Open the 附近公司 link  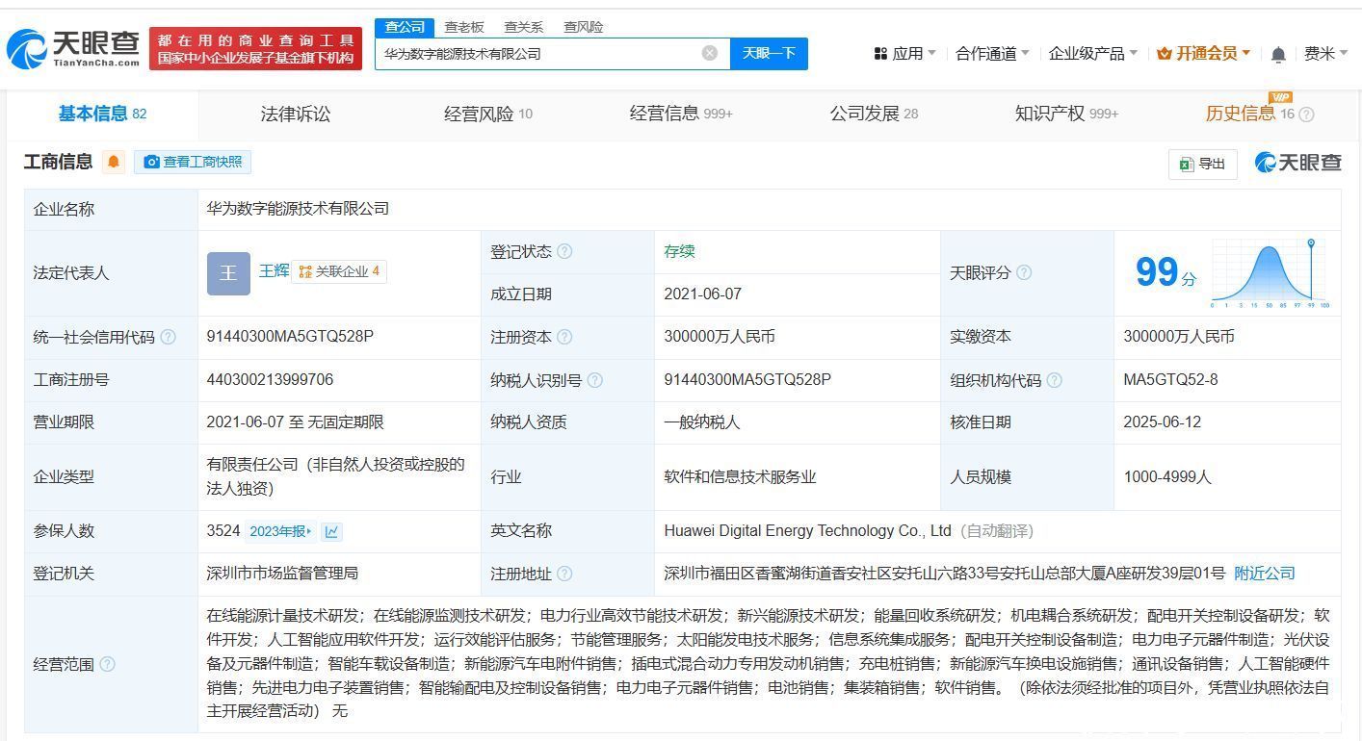click(1264, 574)
